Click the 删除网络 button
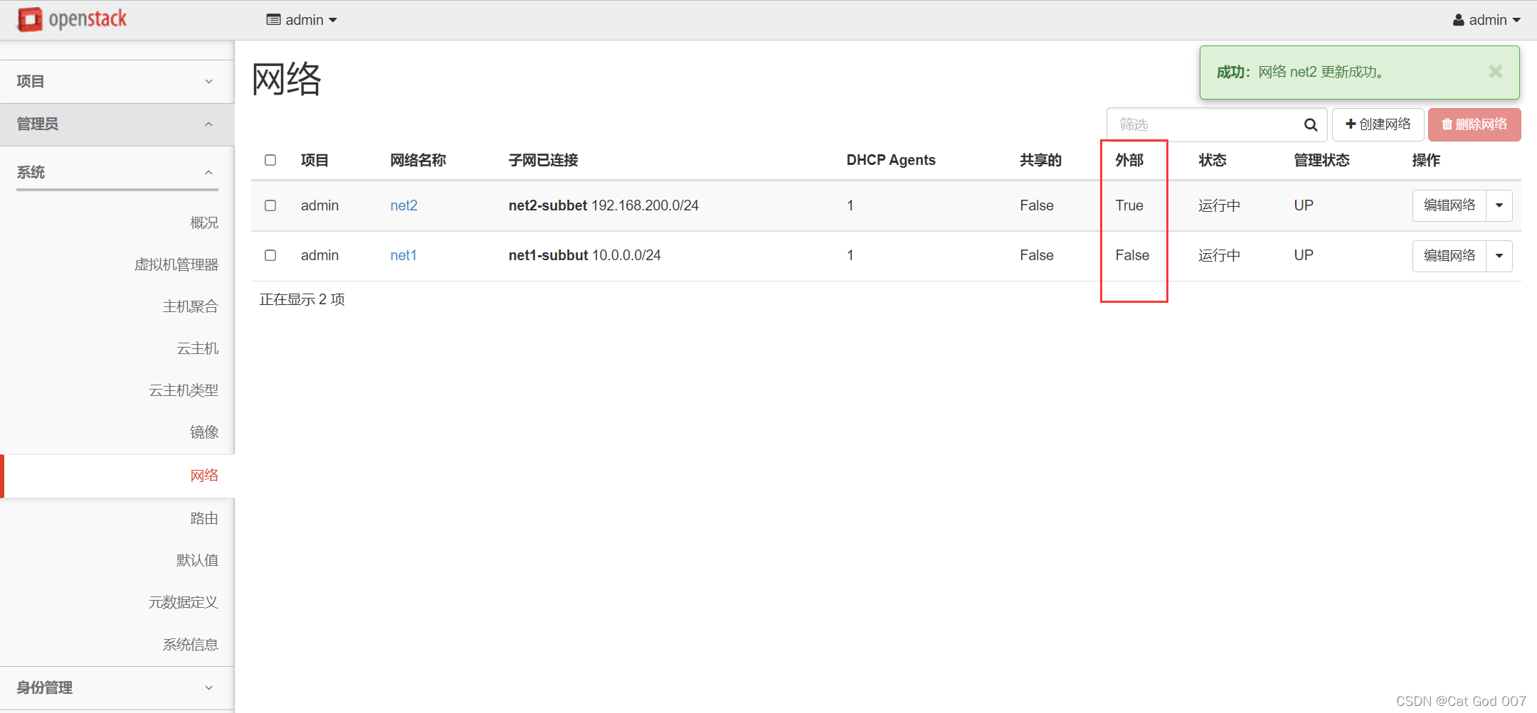 click(1474, 124)
